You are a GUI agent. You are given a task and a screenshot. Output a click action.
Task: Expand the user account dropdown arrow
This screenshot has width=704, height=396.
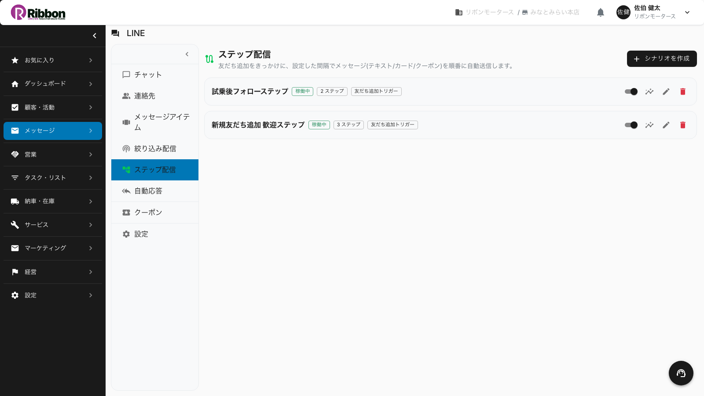pos(687,12)
